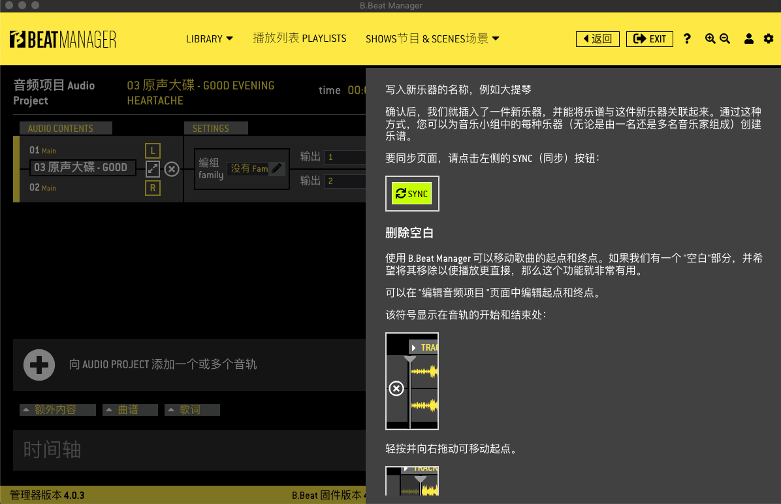
Task: Remove track with circled X icon
Action: tap(172, 169)
